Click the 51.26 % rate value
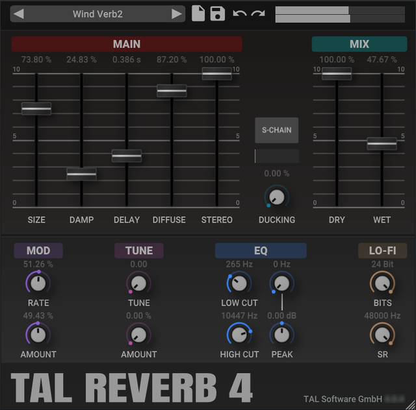 pos(38,264)
